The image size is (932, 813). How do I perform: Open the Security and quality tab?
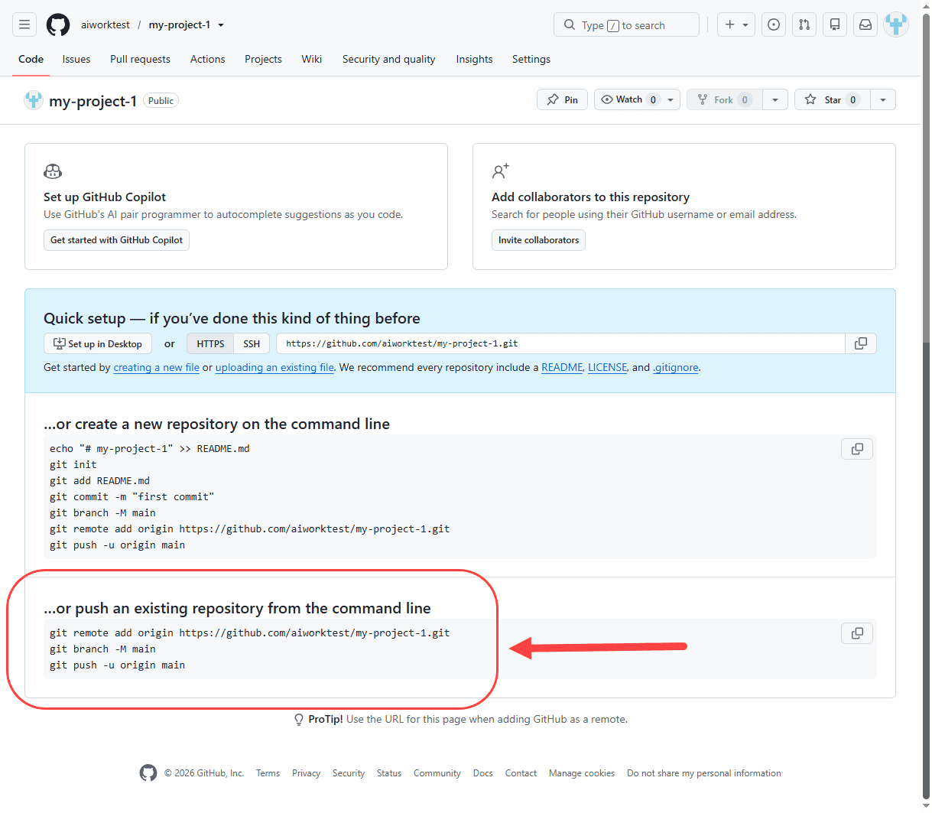(x=389, y=59)
